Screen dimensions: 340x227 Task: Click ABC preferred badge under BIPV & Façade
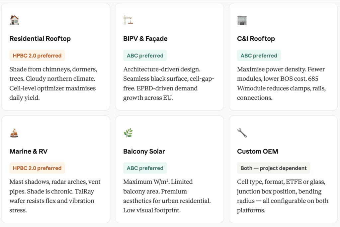pyautogui.click(x=145, y=56)
